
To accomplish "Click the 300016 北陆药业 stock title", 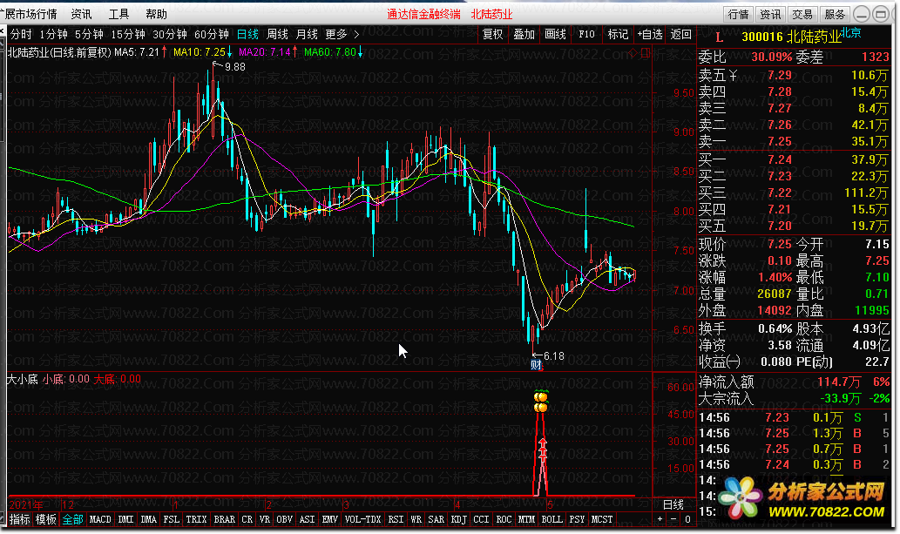I will click(791, 37).
